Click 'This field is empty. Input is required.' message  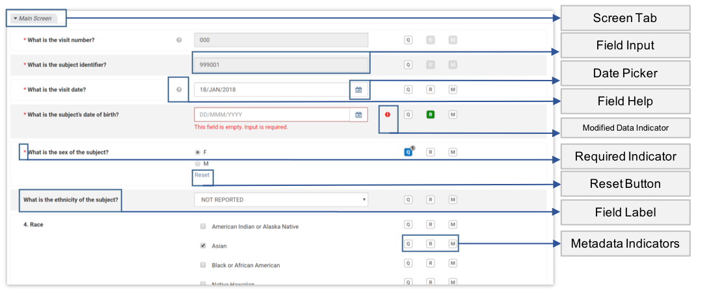pyautogui.click(x=241, y=127)
